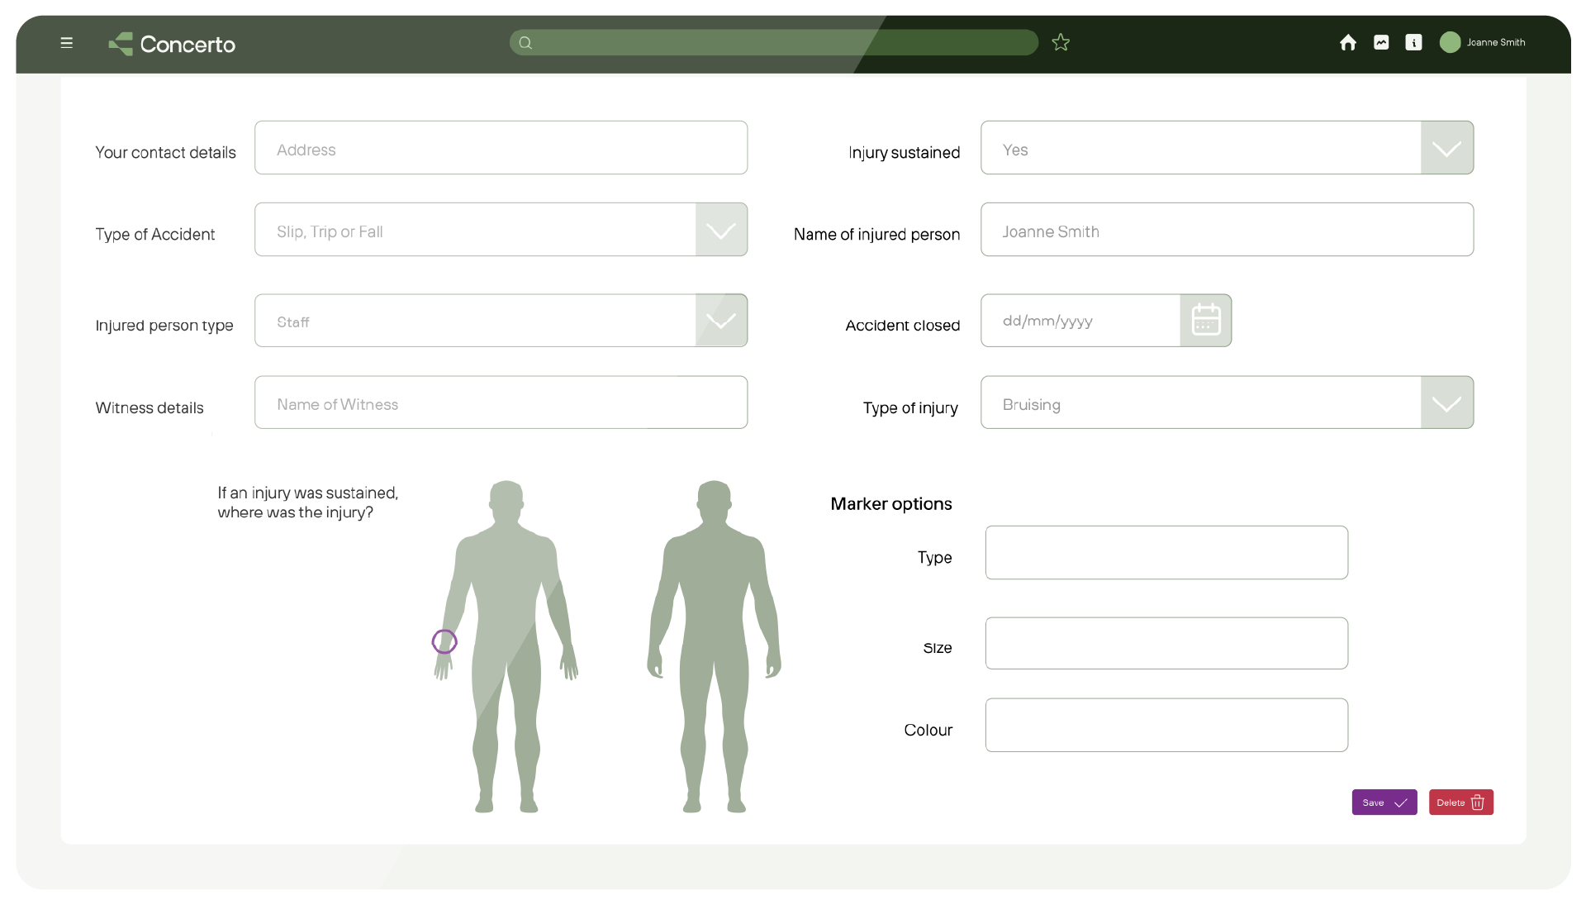
Task: Save the accident form
Action: 1384,803
